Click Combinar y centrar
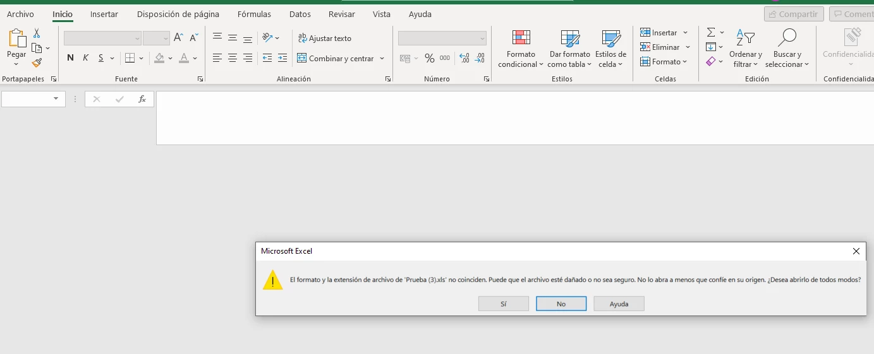874x354 pixels. [x=336, y=58]
